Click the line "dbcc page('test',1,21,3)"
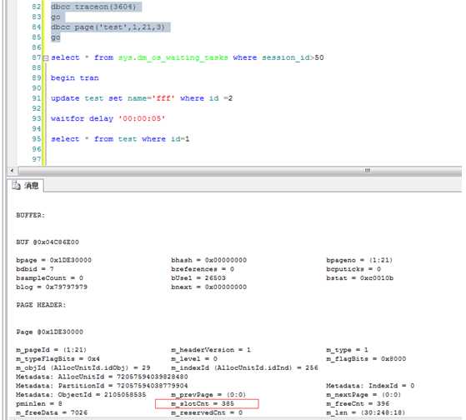The width and height of the screenshot is (466, 420). [x=108, y=27]
